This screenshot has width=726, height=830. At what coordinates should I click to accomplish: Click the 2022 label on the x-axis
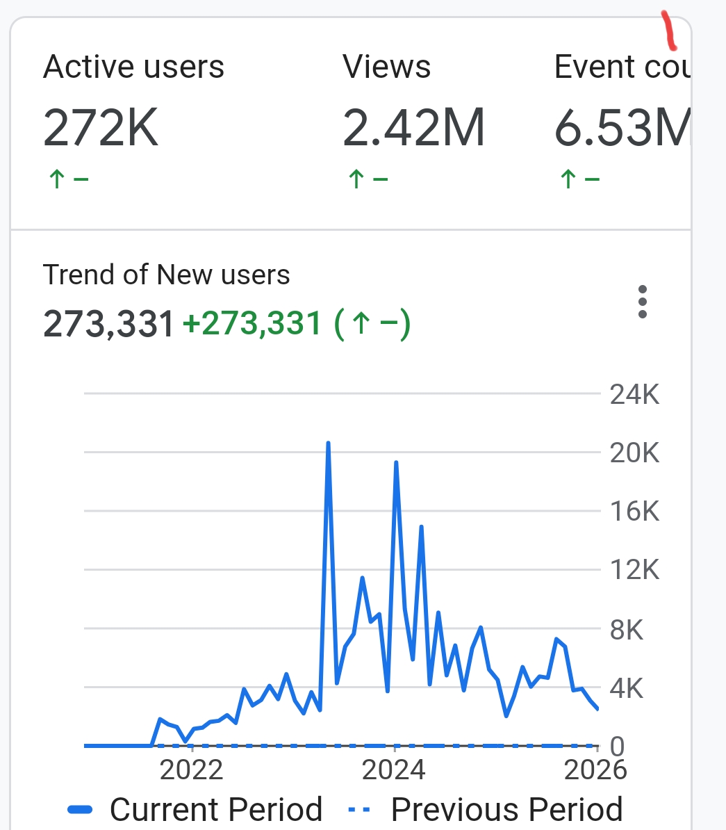191,770
